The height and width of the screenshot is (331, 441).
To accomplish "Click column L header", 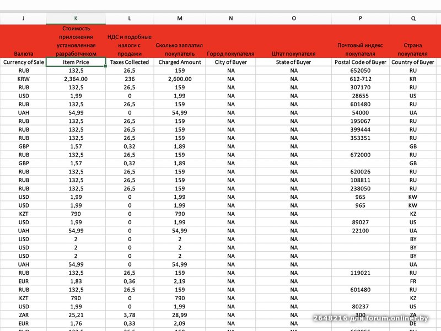I will click(130, 19).
